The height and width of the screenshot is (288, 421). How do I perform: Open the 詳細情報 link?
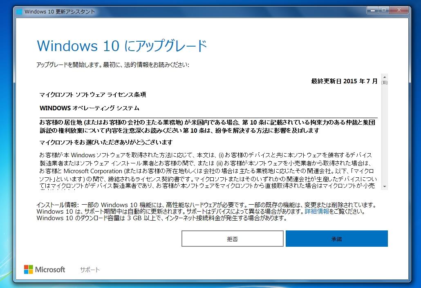(317, 212)
